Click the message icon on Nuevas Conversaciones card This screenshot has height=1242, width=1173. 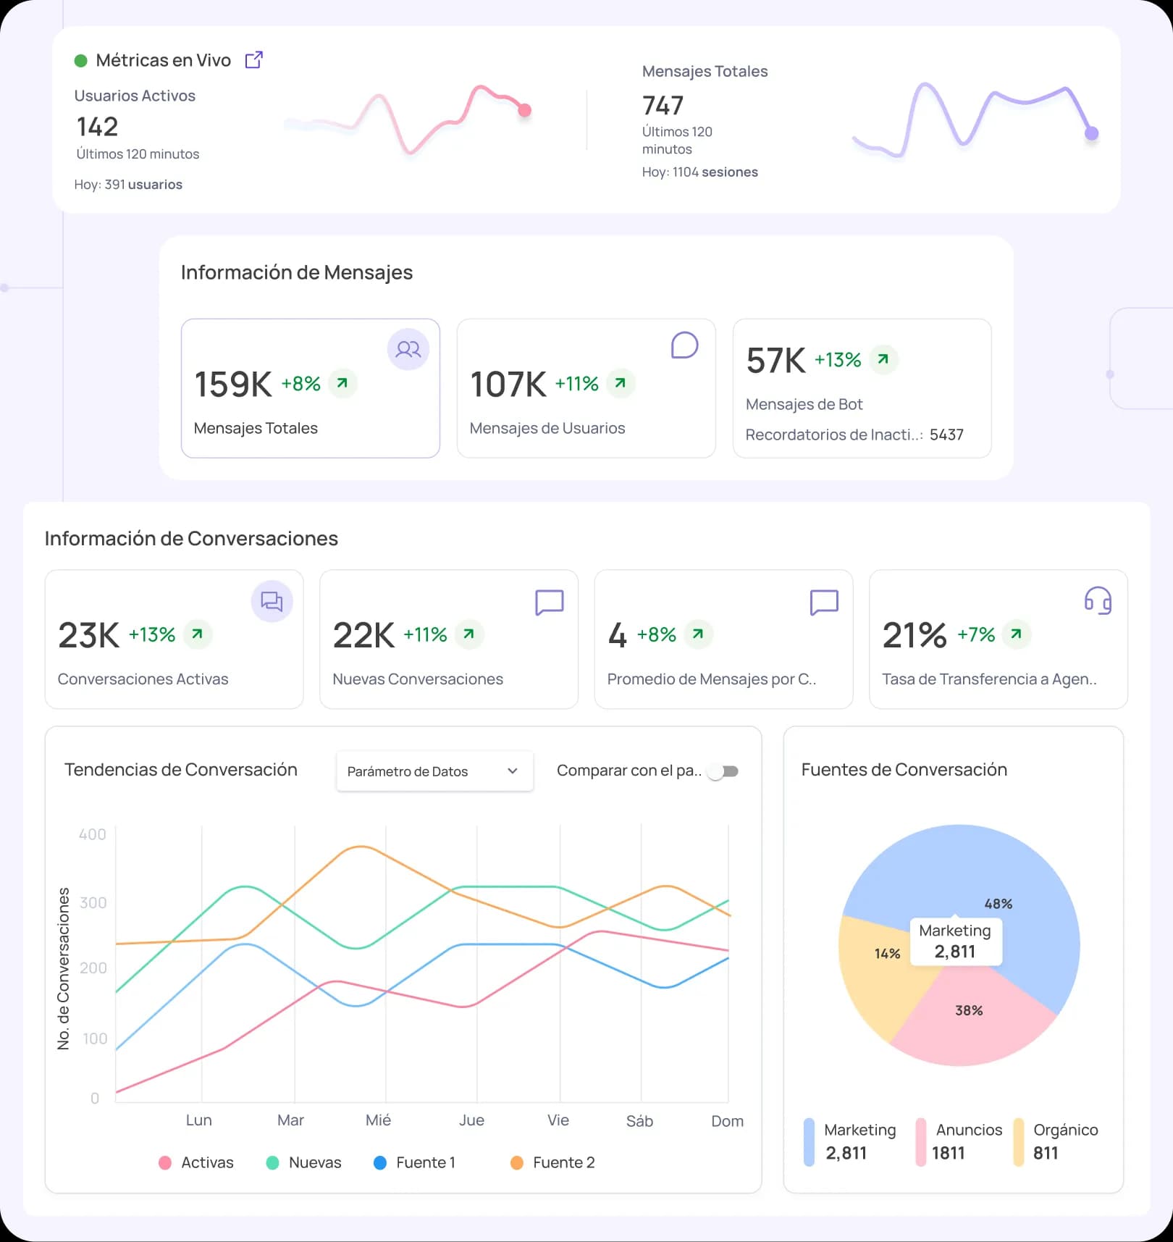(x=549, y=602)
